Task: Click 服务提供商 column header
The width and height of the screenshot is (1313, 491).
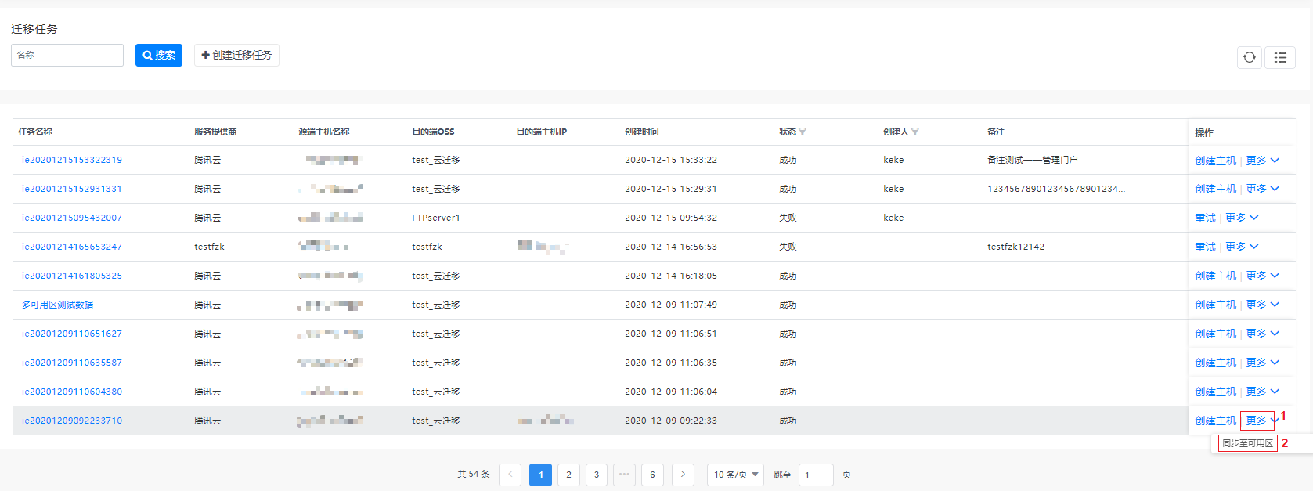Action: tap(215, 132)
